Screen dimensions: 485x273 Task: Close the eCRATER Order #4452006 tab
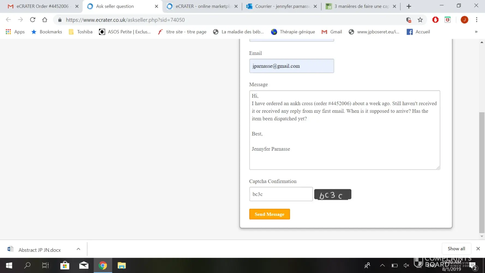coord(77,6)
